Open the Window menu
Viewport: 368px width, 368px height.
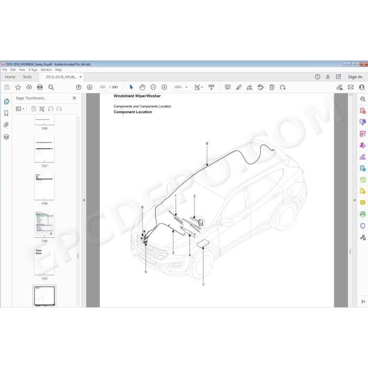[46, 70]
